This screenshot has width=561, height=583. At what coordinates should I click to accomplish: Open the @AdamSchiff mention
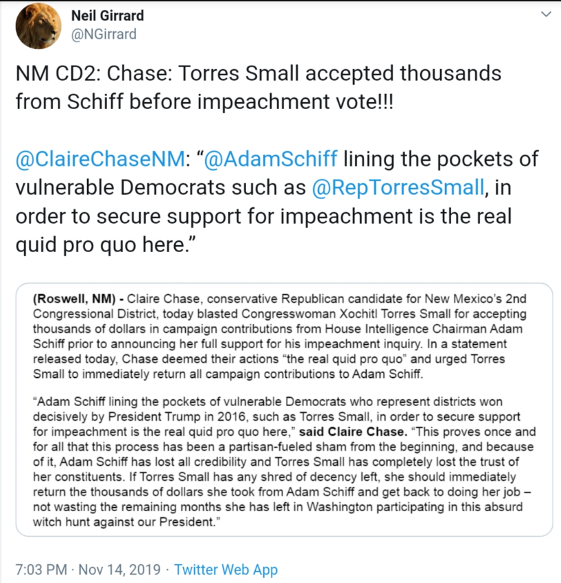pyautogui.click(x=271, y=159)
